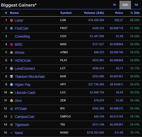The height and width of the screenshot is (137, 142).
Task: Select the 24h gainers tab
Action: (x=125, y=5)
